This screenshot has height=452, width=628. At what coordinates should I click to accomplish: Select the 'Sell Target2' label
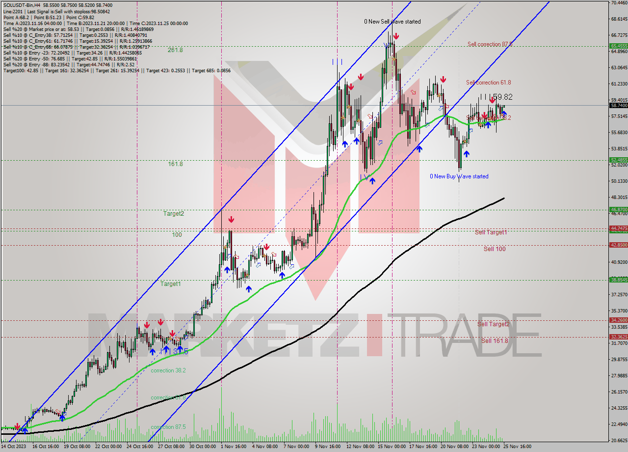tap(493, 324)
